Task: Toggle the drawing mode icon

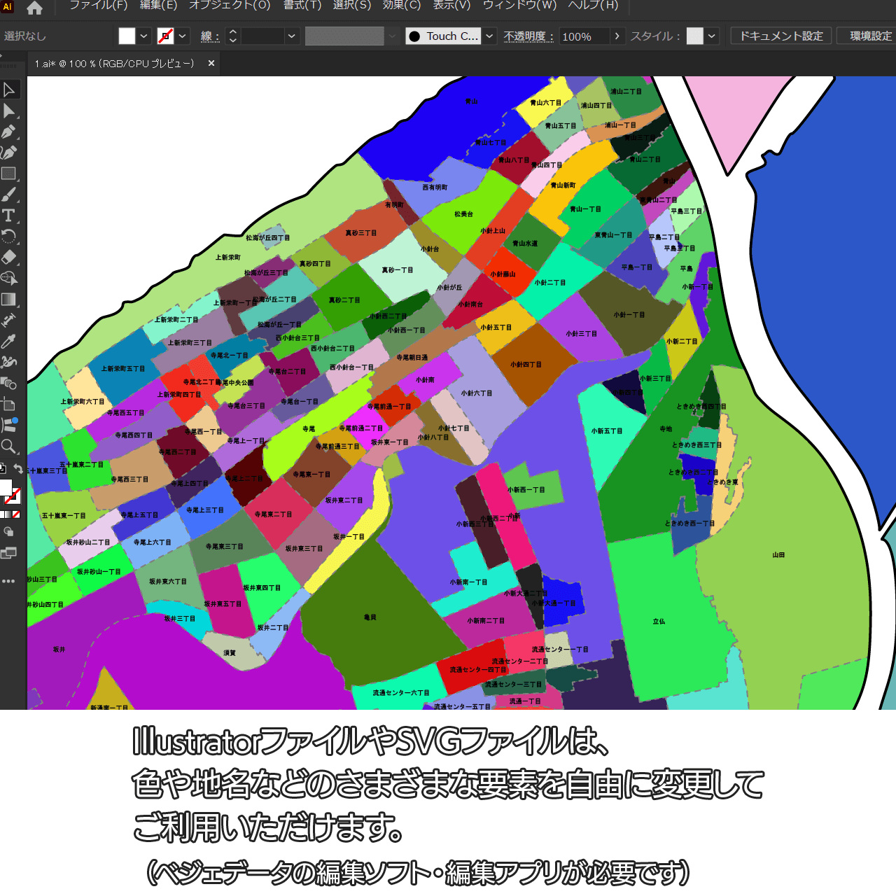Action: tap(9, 532)
